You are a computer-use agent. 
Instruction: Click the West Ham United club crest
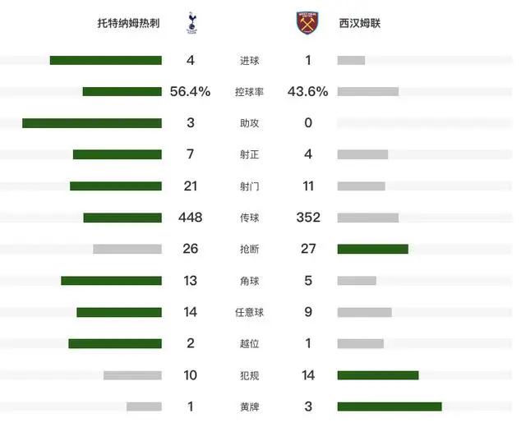307,23
